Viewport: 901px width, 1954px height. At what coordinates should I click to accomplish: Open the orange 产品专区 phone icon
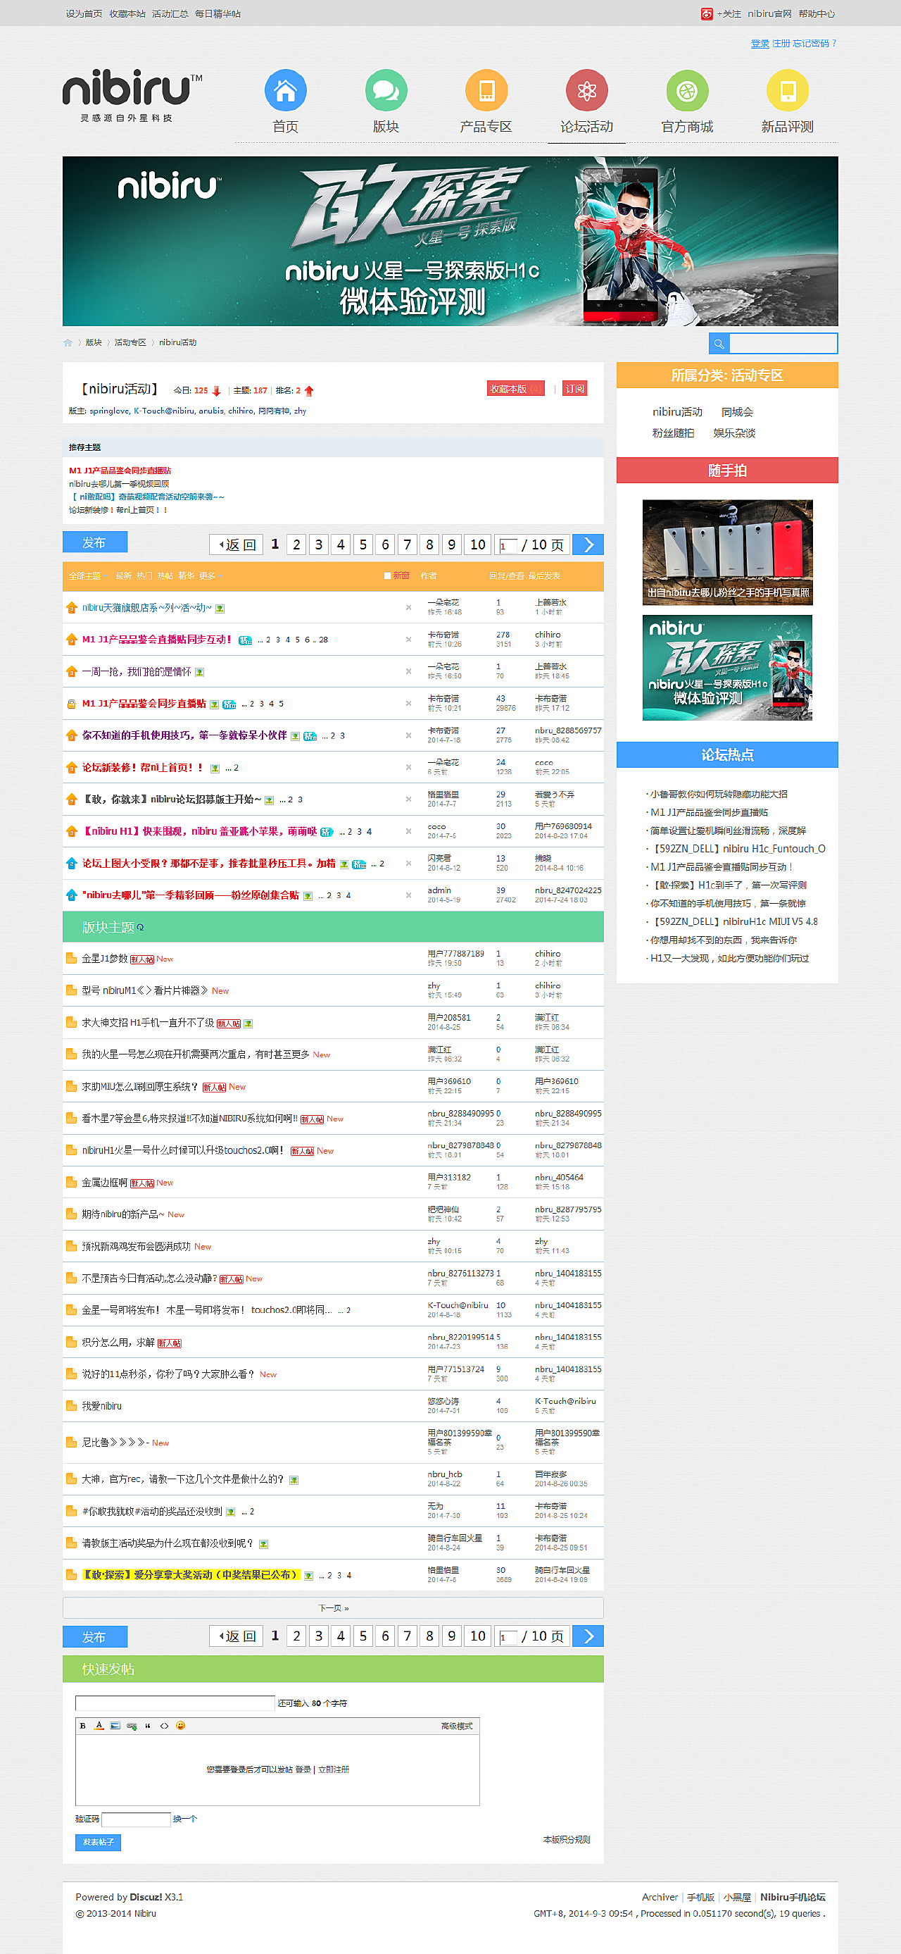click(486, 90)
